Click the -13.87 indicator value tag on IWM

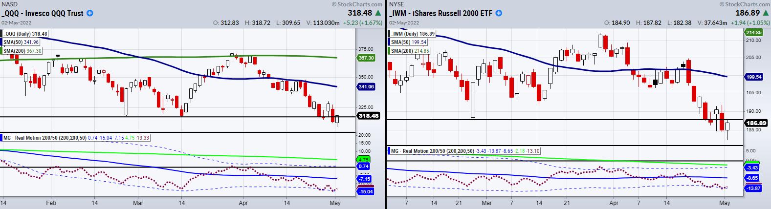(x=753, y=188)
